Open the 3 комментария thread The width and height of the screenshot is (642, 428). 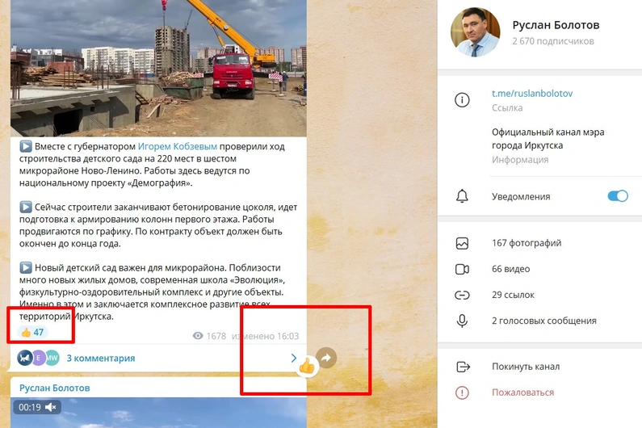(101, 358)
